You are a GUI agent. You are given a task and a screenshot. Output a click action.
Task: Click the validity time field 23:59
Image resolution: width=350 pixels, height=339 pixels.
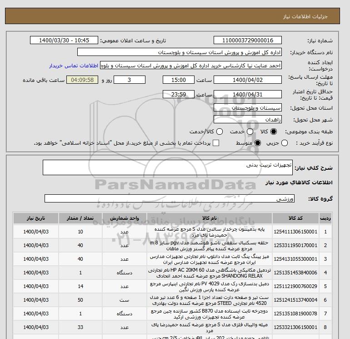coord(179,94)
